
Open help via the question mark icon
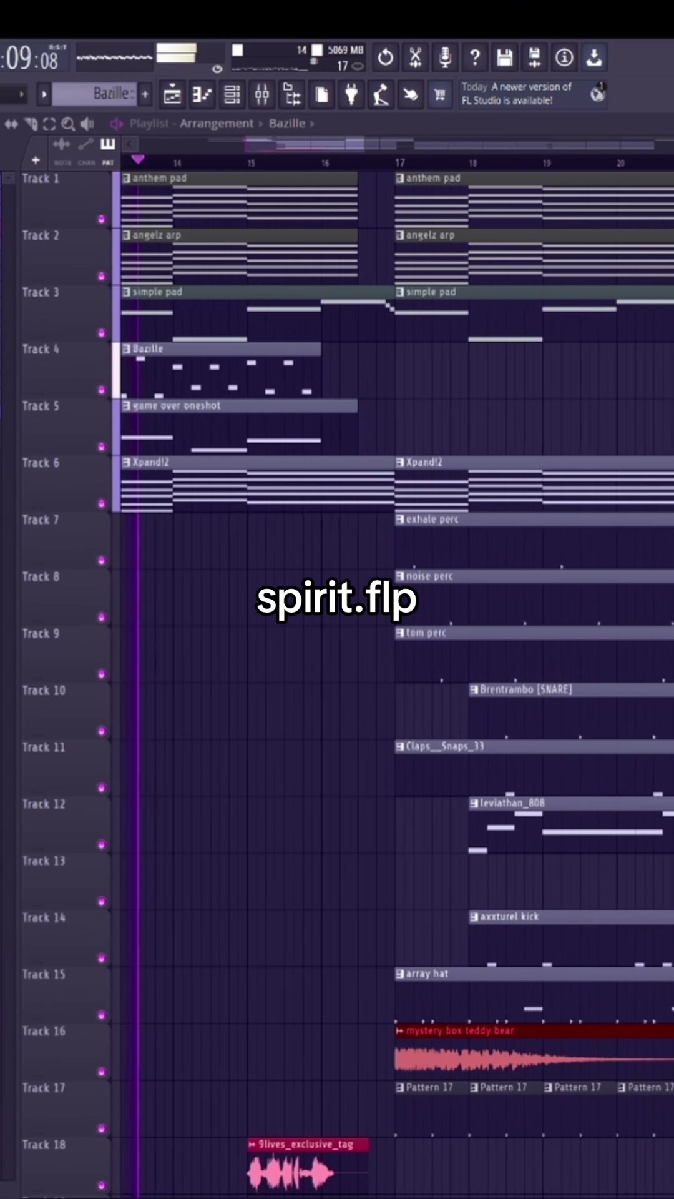click(475, 57)
